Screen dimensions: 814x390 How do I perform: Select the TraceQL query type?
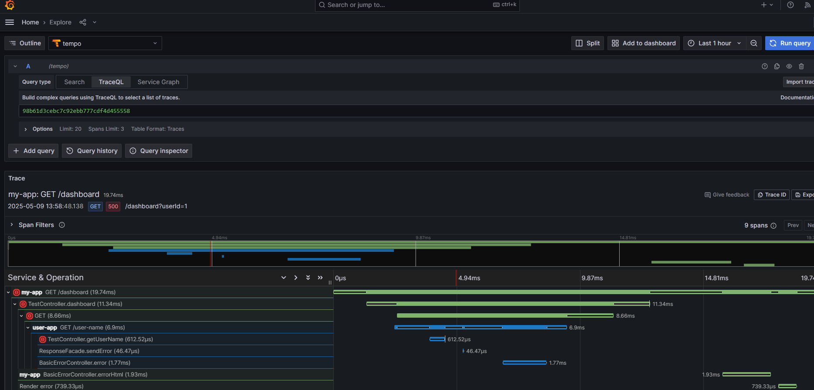click(111, 82)
